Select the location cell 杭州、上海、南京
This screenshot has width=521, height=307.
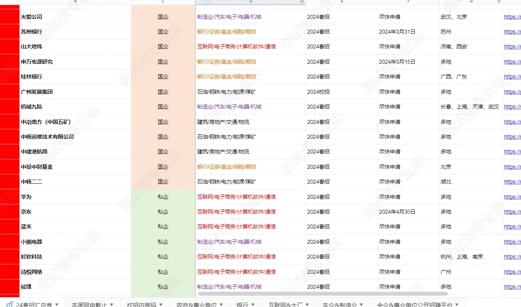point(471,257)
